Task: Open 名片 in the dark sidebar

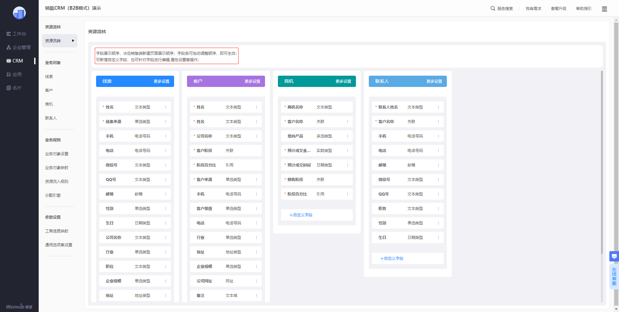Action: (x=14, y=88)
